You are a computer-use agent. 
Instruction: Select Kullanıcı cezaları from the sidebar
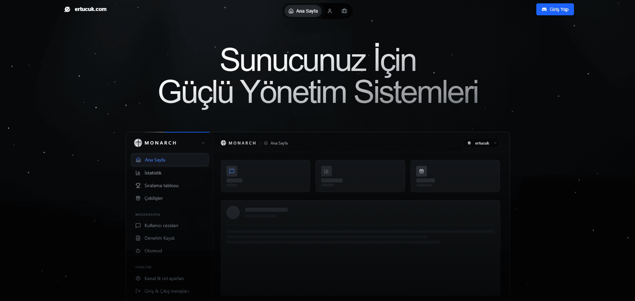(161, 225)
